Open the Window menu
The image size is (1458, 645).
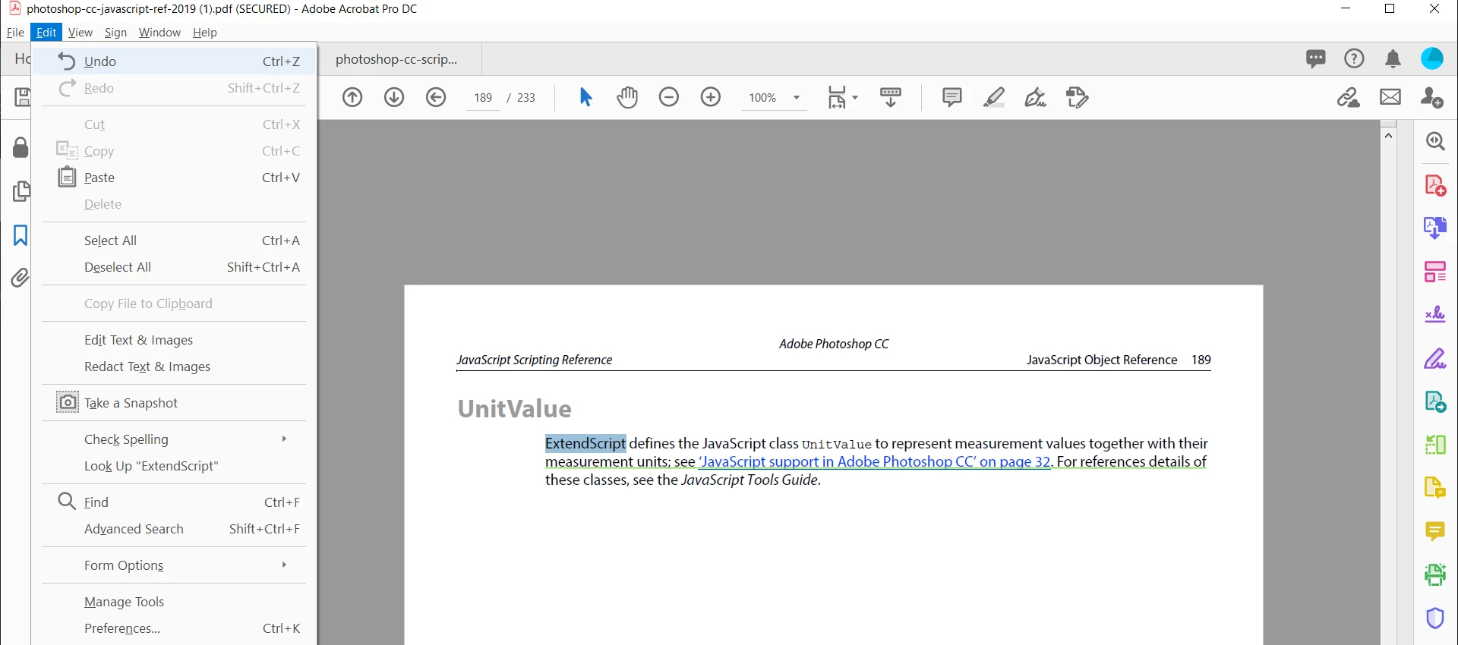coord(159,33)
